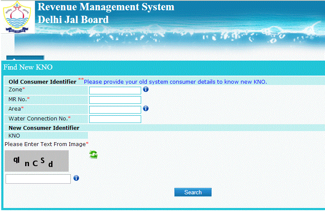The image size is (325, 211).
Task: Click the 'KNO' label
Action: pos(15,136)
